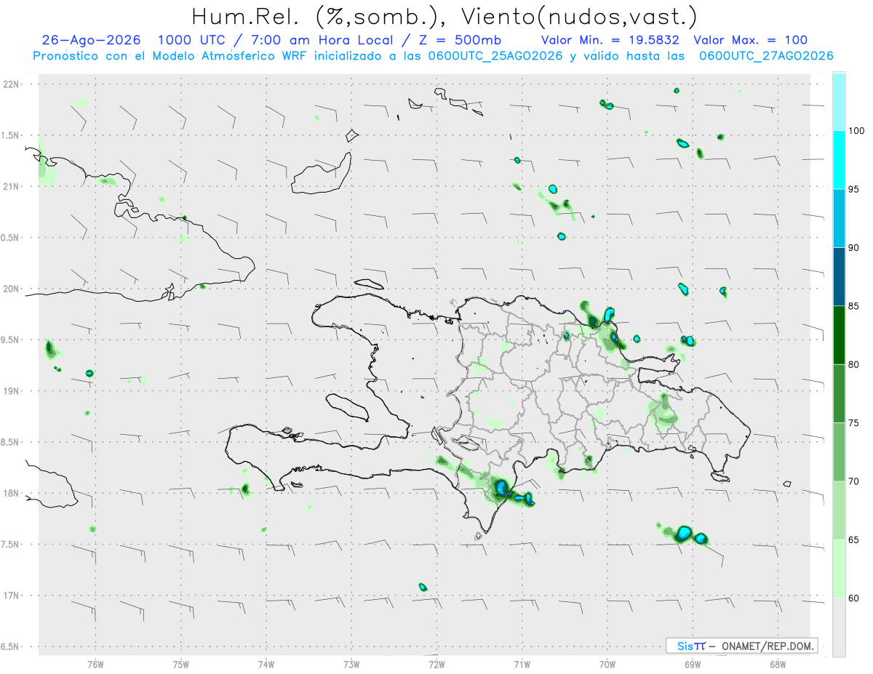Choose the dark green 80–85 legend band
The height and width of the screenshot is (674, 873).
point(838,335)
